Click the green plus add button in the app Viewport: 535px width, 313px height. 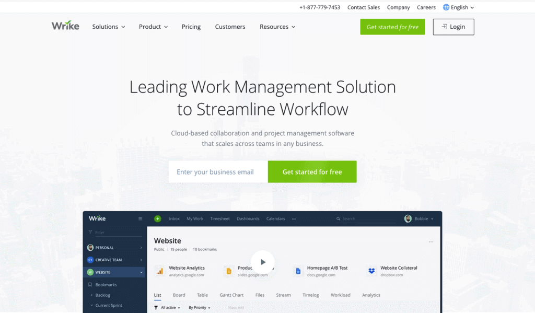click(157, 219)
